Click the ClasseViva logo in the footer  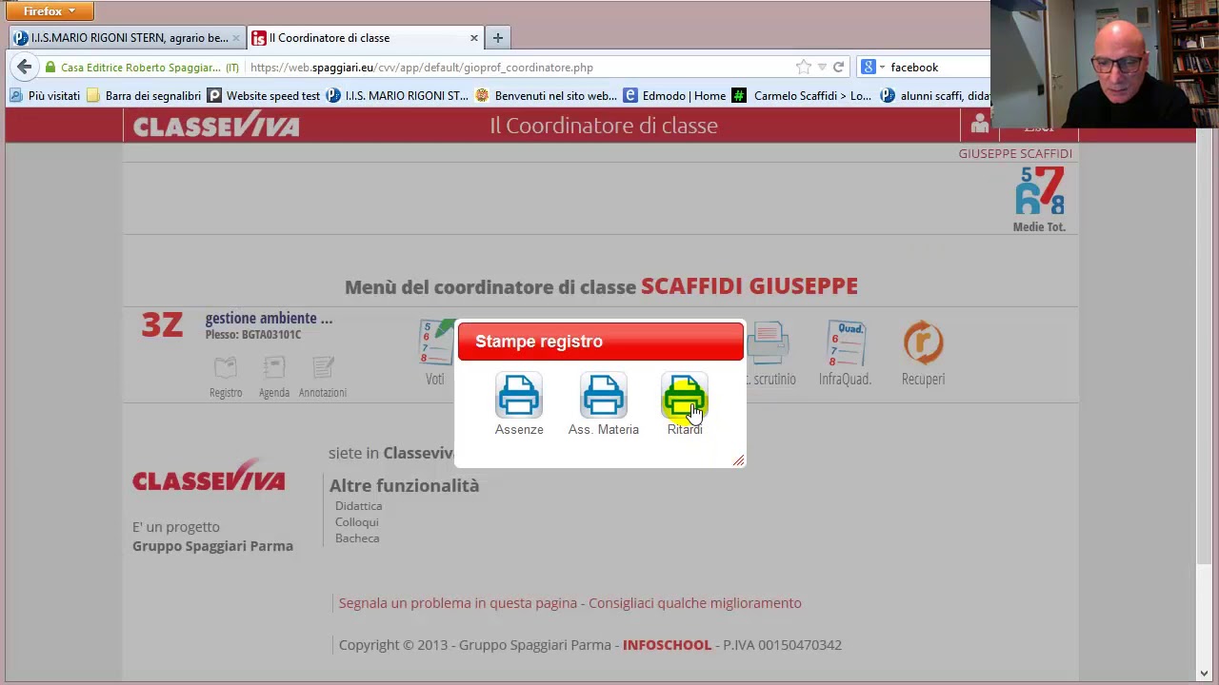pos(209,476)
